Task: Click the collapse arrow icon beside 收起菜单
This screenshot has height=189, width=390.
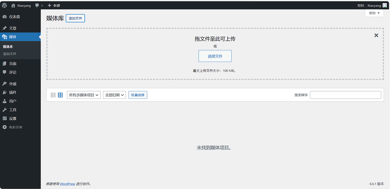Action: click(5, 127)
